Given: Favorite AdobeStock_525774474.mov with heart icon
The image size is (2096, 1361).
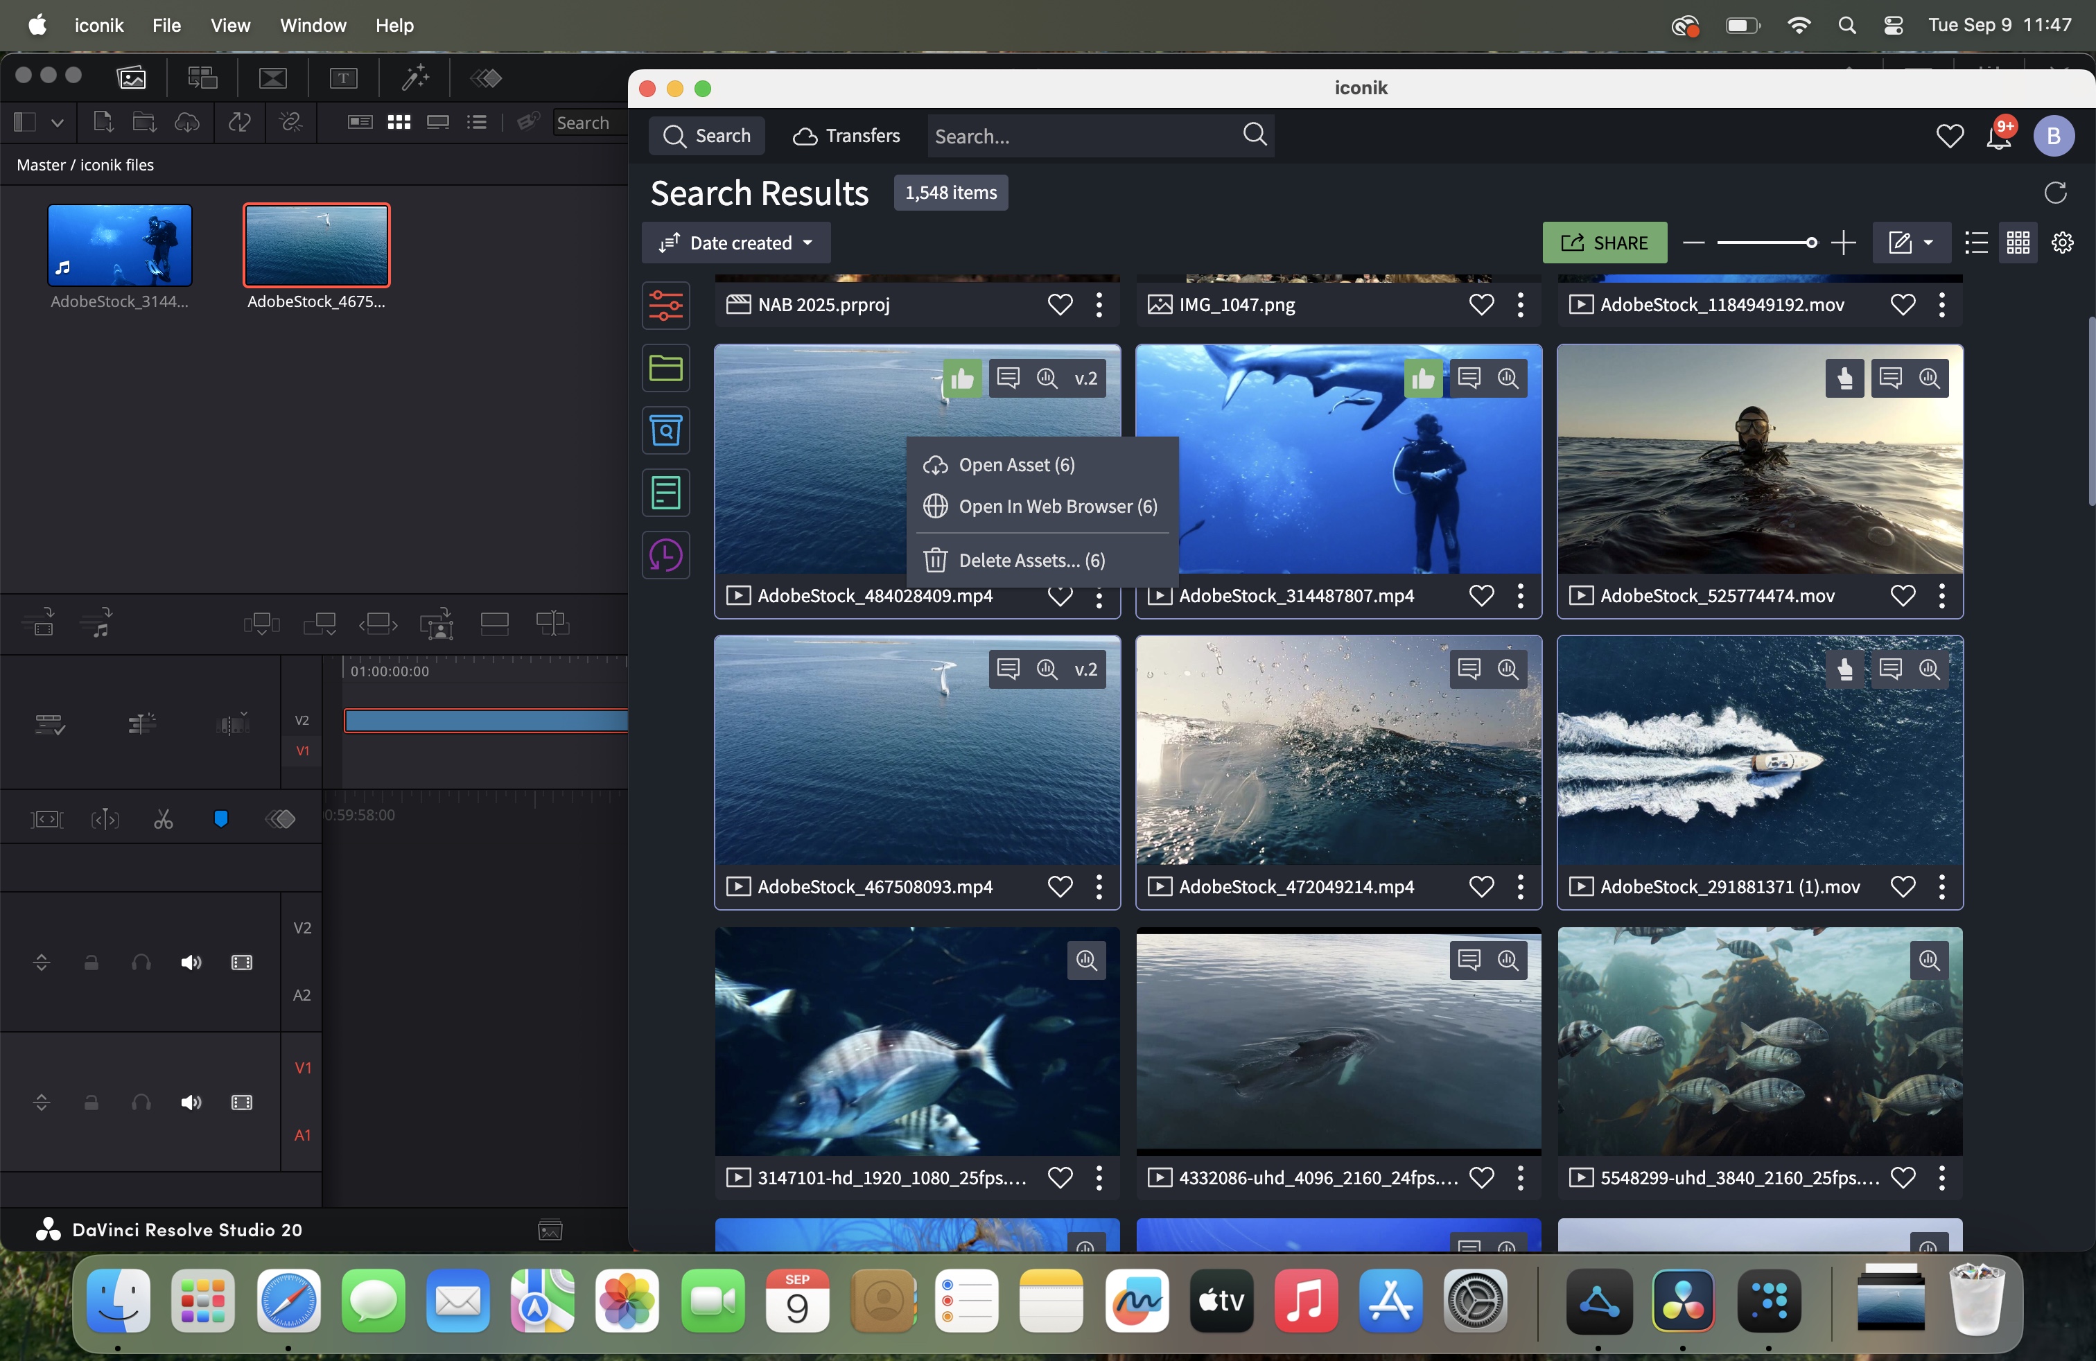Looking at the screenshot, I should pyautogui.click(x=1902, y=596).
